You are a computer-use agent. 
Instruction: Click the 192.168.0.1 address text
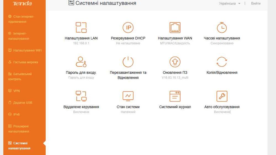click(x=81, y=43)
